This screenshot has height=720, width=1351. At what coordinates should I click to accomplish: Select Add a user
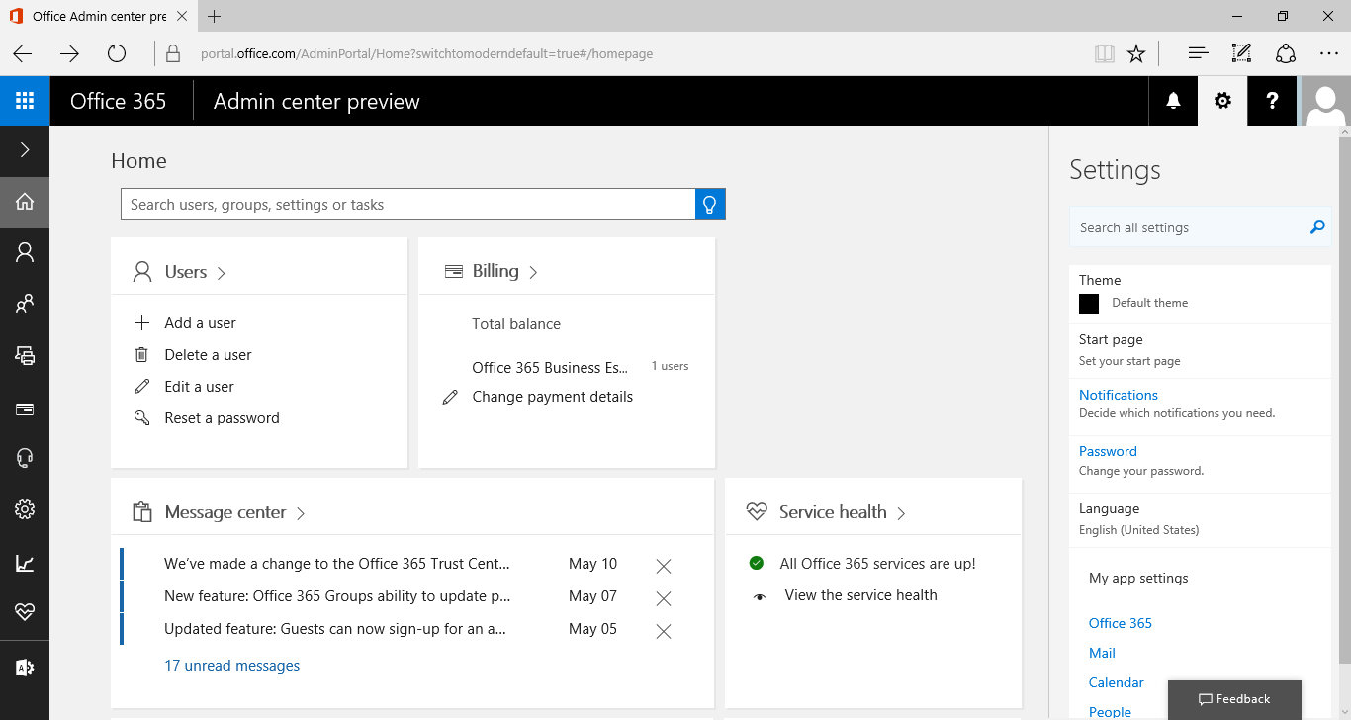point(200,323)
